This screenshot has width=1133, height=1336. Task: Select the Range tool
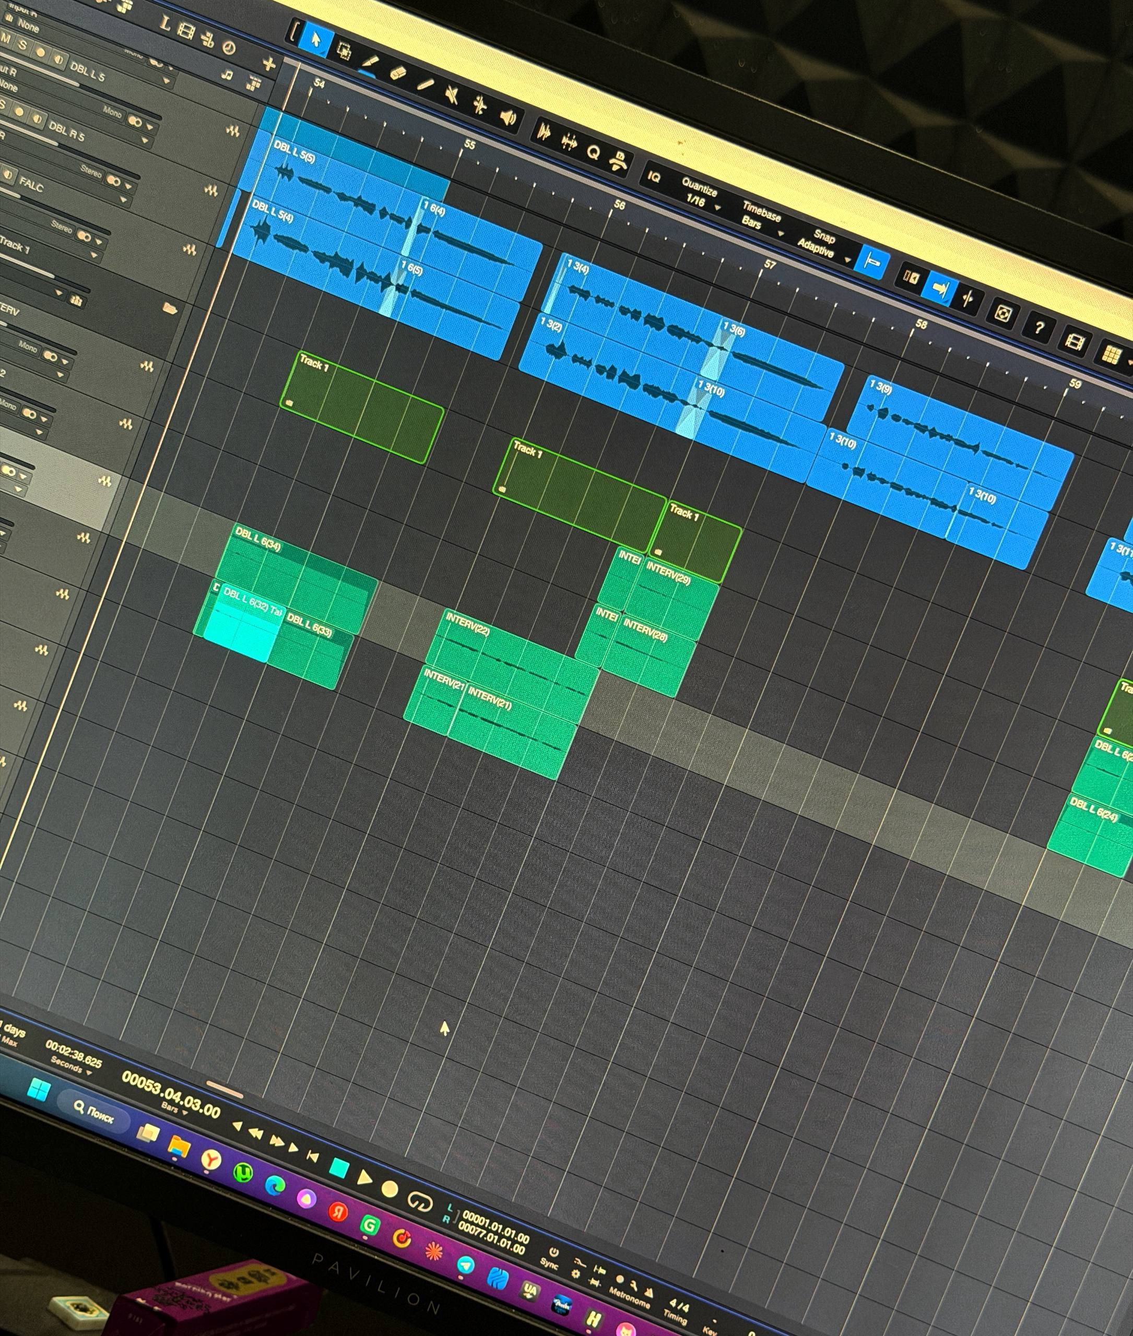coord(344,51)
